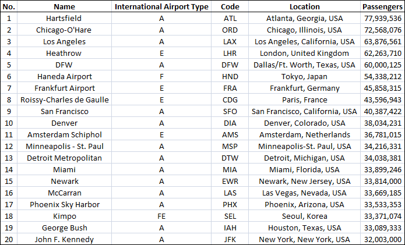405x245 pixels.
Task: Click the FE airport type cell
Action: [x=161, y=216]
